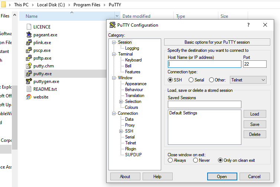Sort files by Type column
The image size is (280, 187).
point(180,16)
